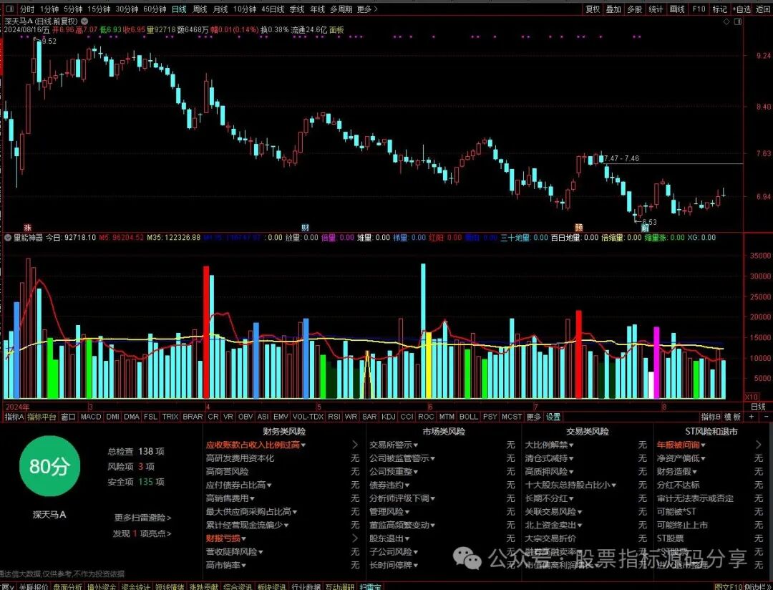Select the 日线 daily timeframe
Viewport: 773px width, 590px height.
[179, 9]
